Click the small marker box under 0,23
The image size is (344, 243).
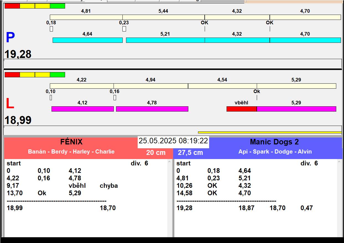[124, 29]
